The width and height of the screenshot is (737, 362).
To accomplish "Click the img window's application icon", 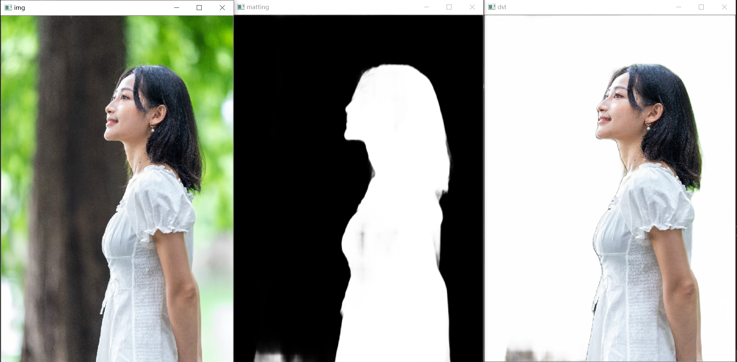I will [8, 7].
